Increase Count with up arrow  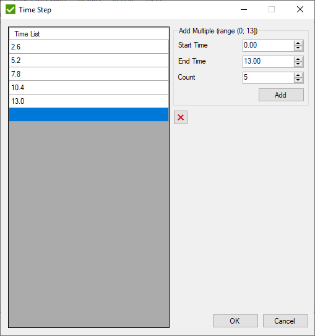(x=298, y=75)
